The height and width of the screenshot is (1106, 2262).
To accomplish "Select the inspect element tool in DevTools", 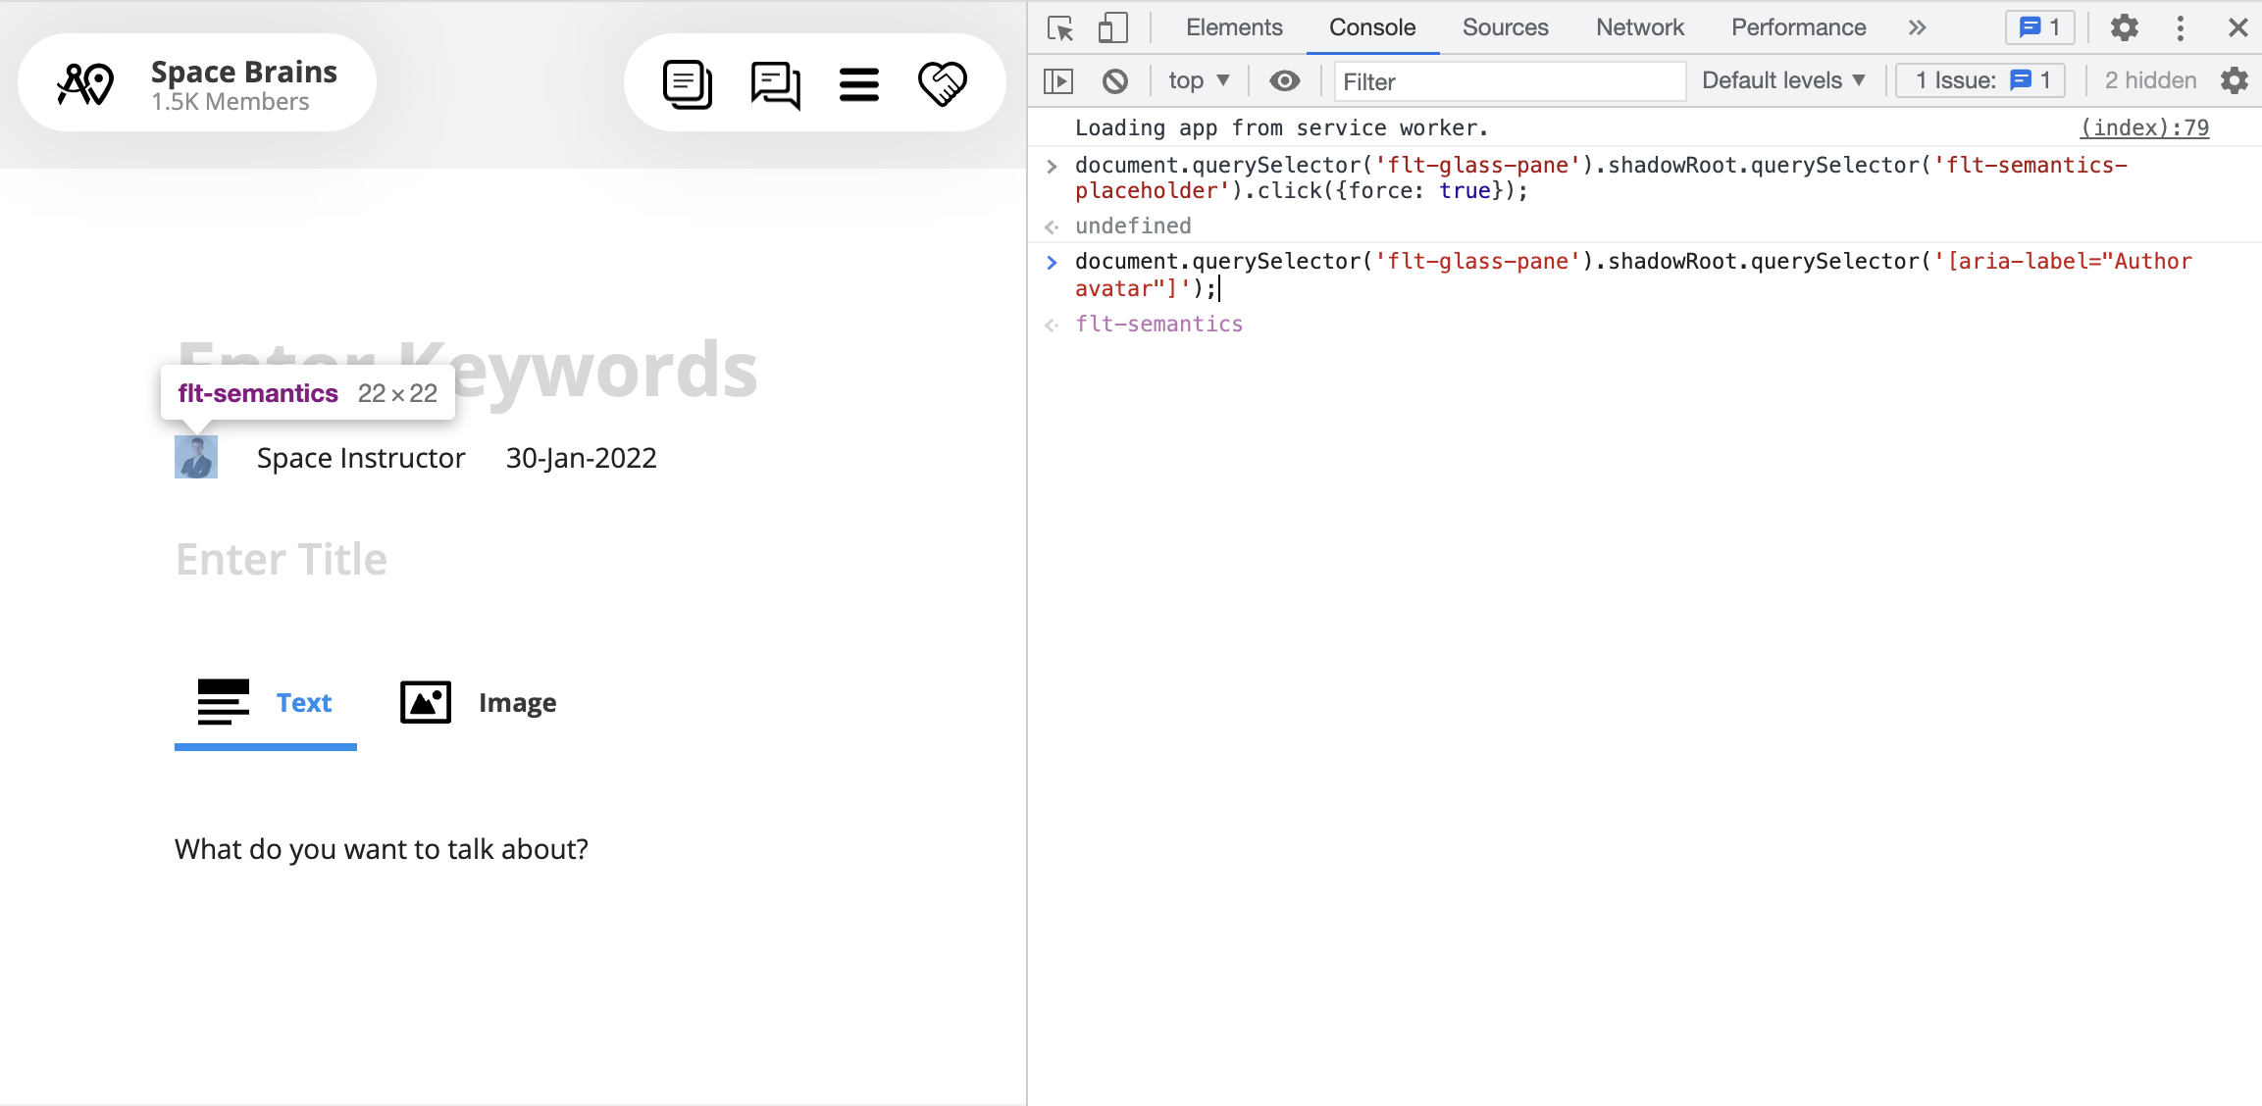I will point(1060,28).
